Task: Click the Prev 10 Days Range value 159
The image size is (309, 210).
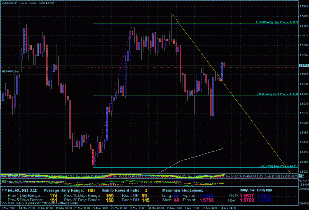Action: 110,196
